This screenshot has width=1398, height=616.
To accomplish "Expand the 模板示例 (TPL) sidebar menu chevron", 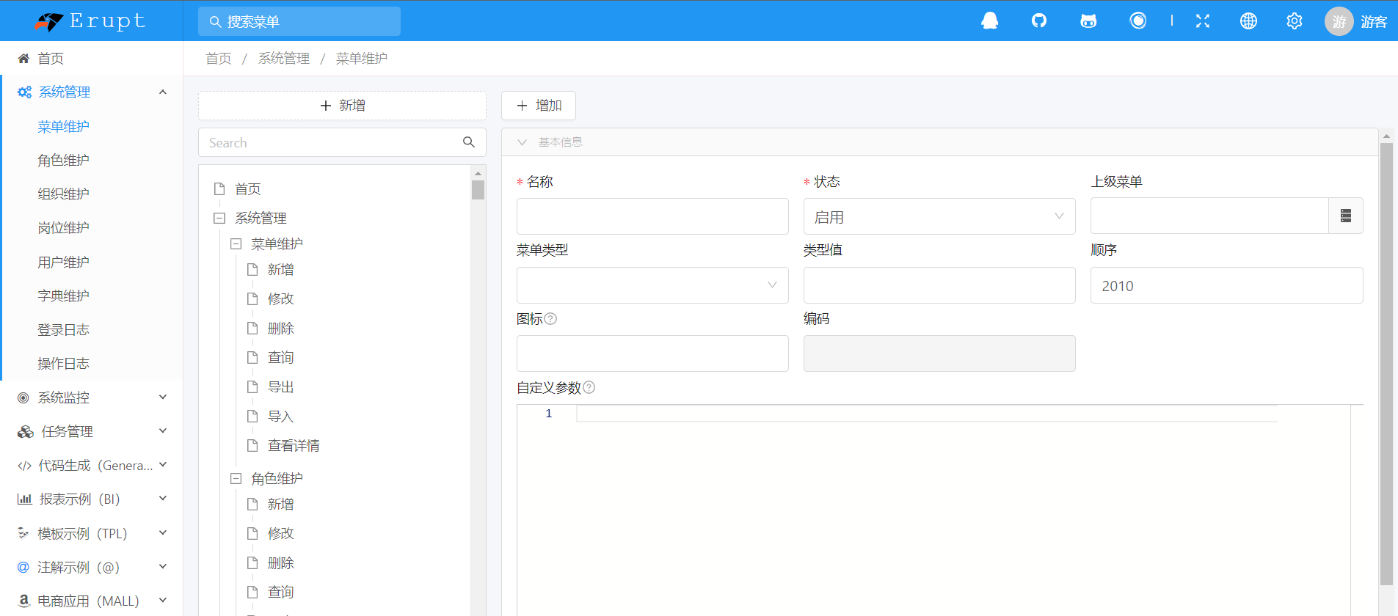I will [x=163, y=533].
